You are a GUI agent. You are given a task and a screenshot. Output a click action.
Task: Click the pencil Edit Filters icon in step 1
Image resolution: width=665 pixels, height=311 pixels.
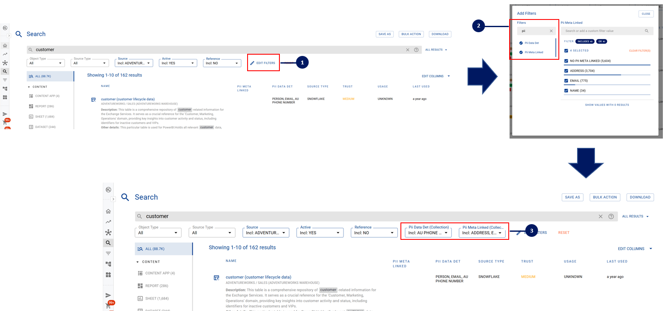click(x=252, y=63)
